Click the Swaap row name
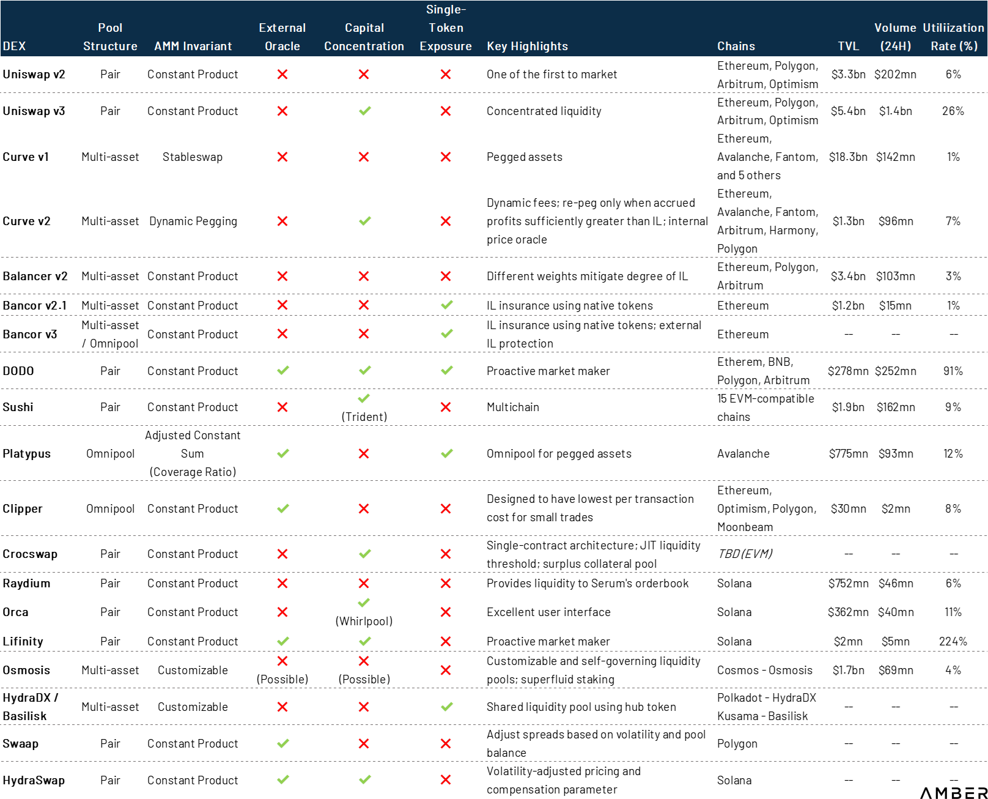Image resolution: width=988 pixels, height=799 pixels. pyautogui.click(x=20, y=743)
